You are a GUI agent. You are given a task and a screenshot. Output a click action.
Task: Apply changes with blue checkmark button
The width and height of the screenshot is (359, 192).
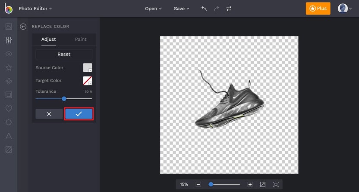(x=79, y=114)
